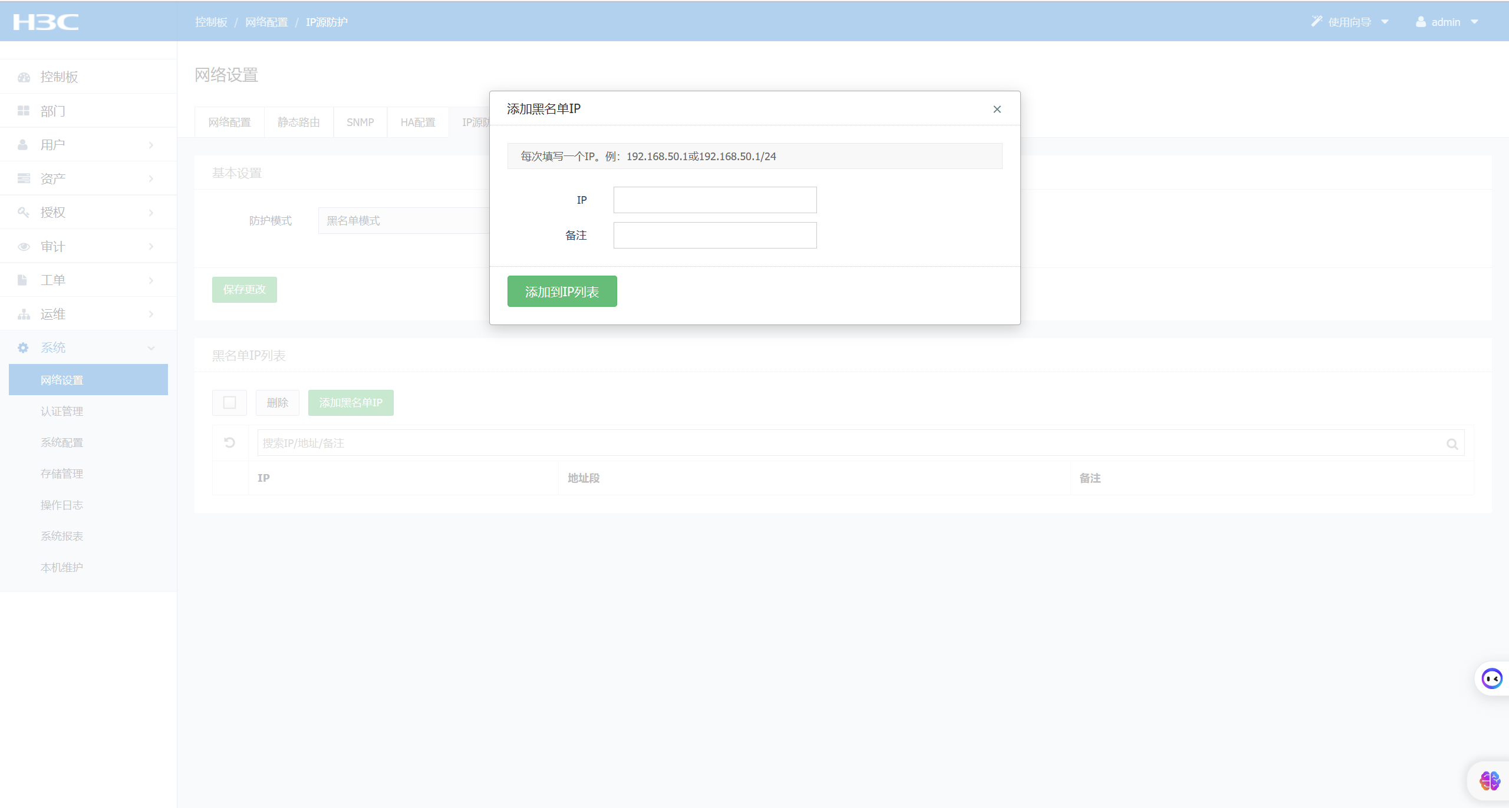Click the 添加到IP列表 button
The image size is (1509, 808).
pyautogui.click(x=562, y=292)
